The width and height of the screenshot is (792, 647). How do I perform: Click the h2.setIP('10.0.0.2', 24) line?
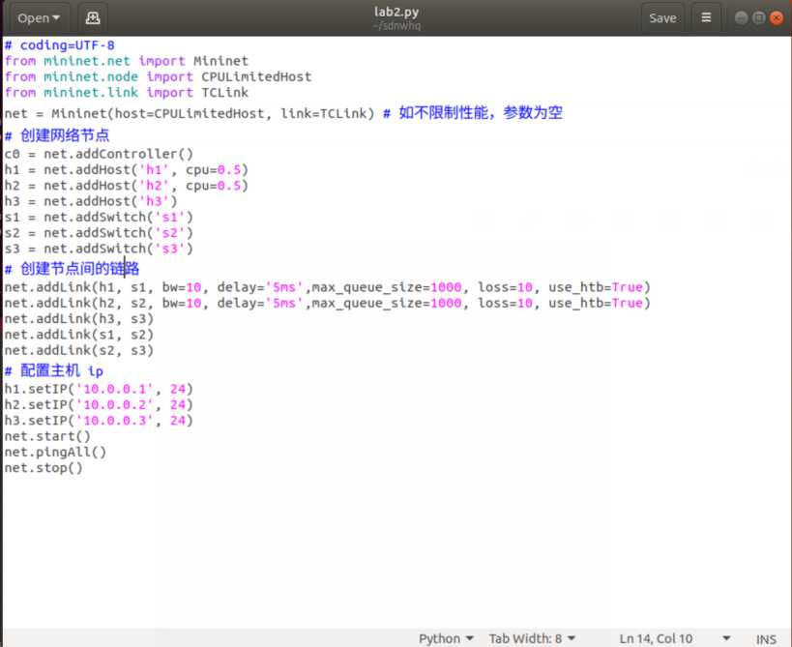(x=99, y=404)
